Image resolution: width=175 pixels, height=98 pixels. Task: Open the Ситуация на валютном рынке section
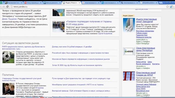point(21,43)
